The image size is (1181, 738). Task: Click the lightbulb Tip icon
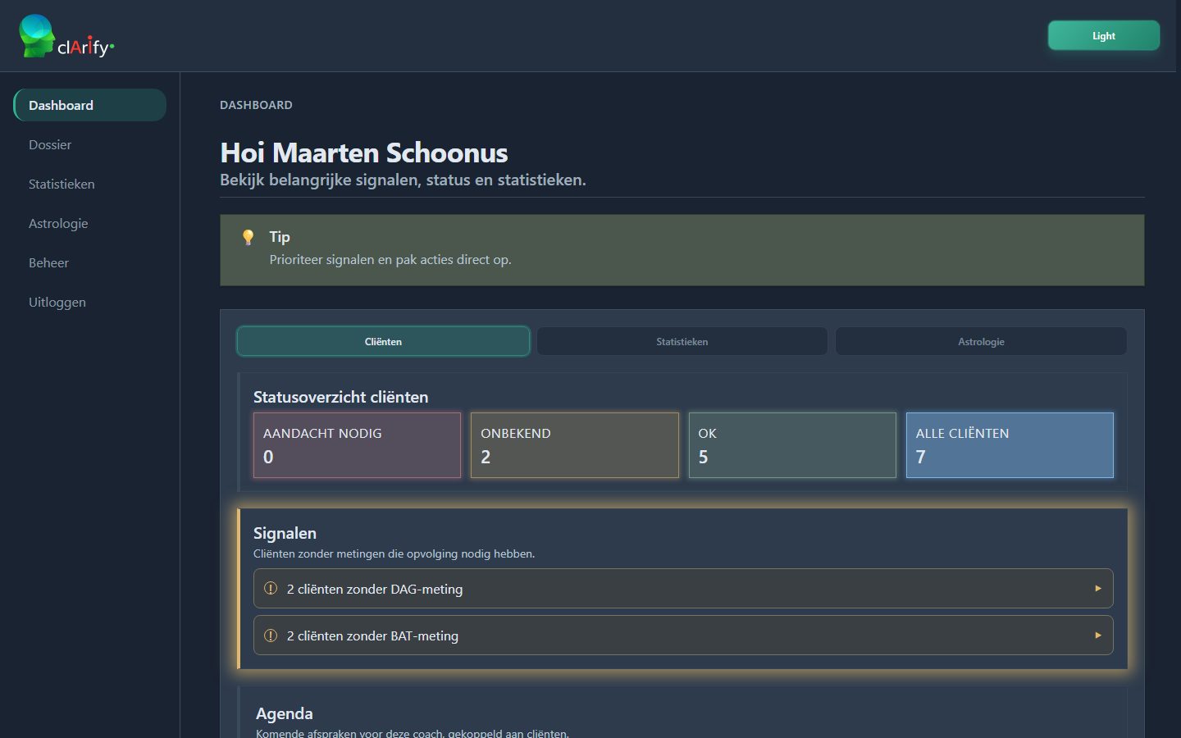[x=248, y=237]
